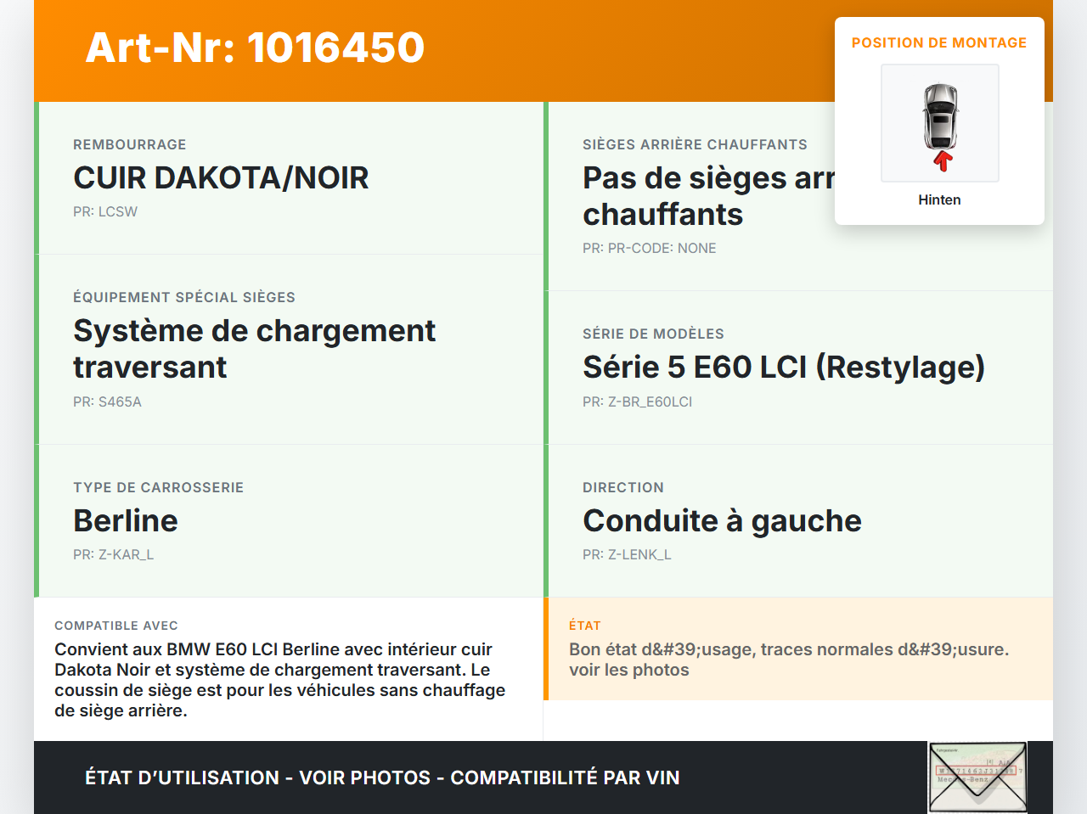Image resolution: width=1087 pixels, height=814 pixels.
Task: Select the Conduite à gauche value
Action: [x=722, y=520]
